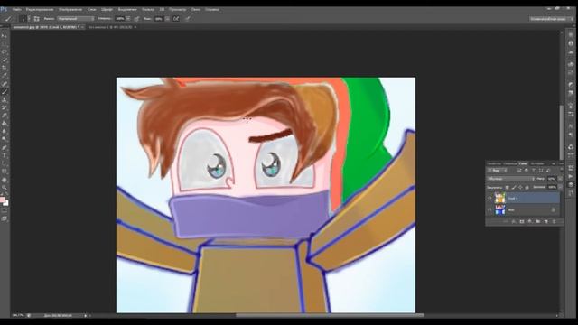Screen dimensions: 578x325
Task: Toggle the Brush panel button
Action: tap(36, 18)
